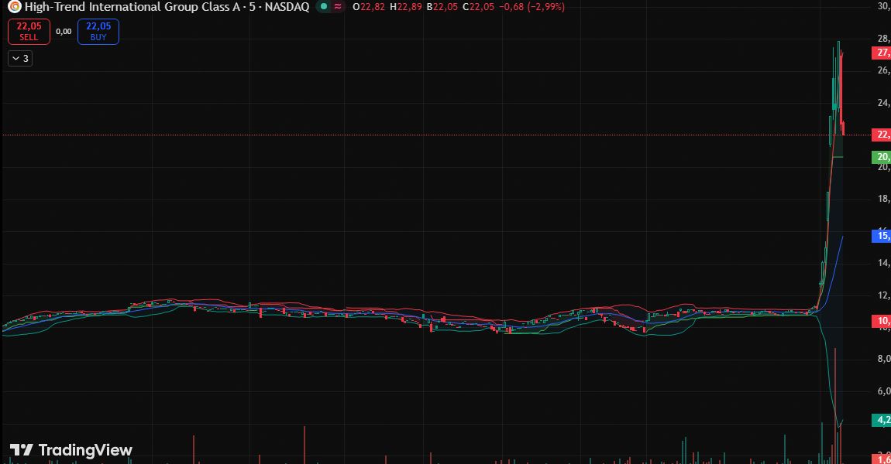The height and width of the screenshot is (464, 891).
Task: Click the green 20 indicator price label
Action: (x=882, y=157)
